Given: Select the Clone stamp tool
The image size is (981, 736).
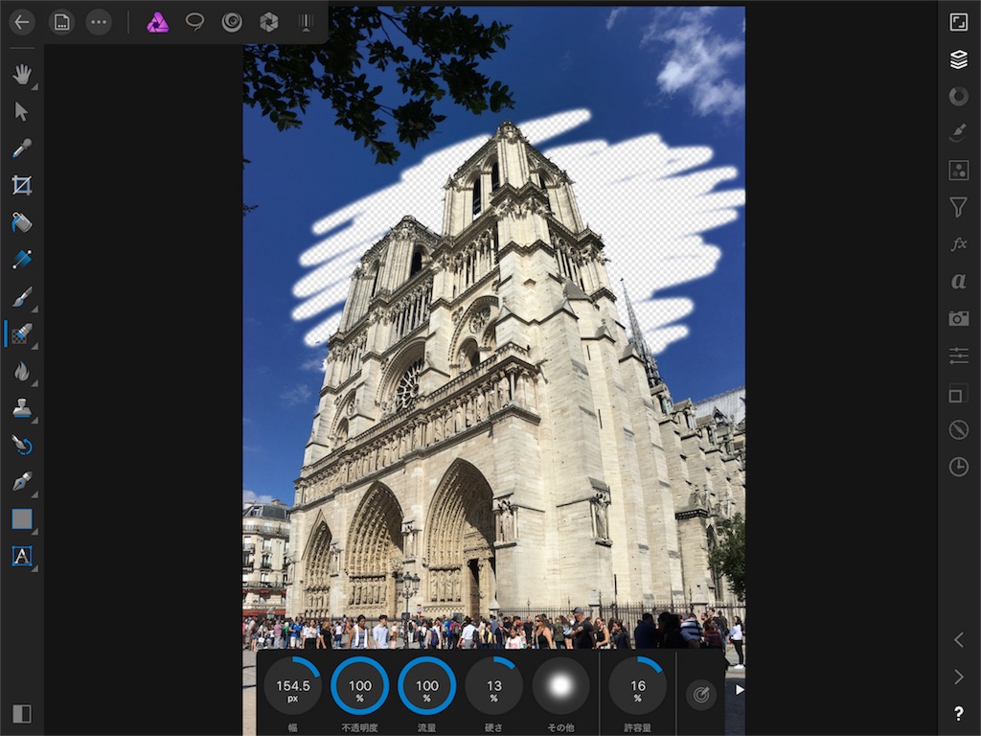Looking at the screenshot, I should click(22, 408).
